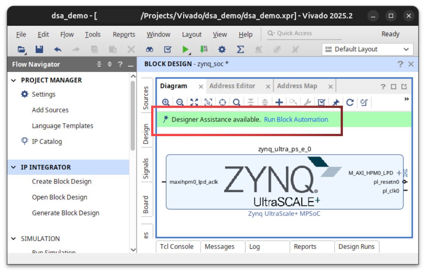Open the Reports menu
The width and height of the screenshot is (426, 273).
pos(124,35)
